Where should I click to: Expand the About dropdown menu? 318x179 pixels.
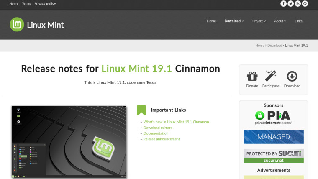(280, 21)
